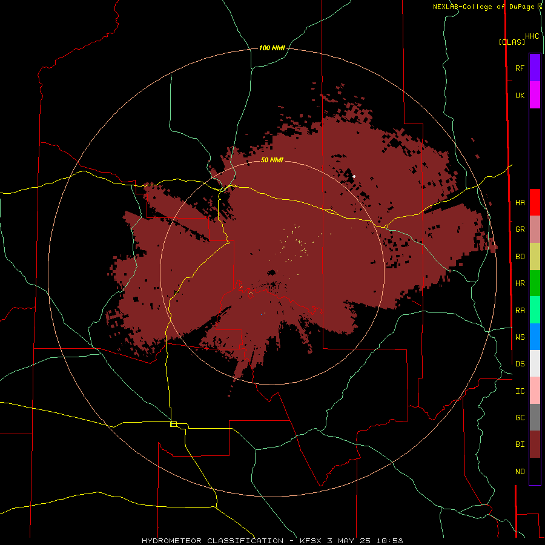Click the BD yellow legend color block
This screenshot has width=545, height=545.
[x=535, y=257]
